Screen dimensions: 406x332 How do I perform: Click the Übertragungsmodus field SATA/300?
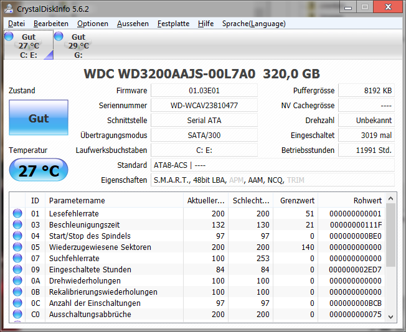(204, 136)
